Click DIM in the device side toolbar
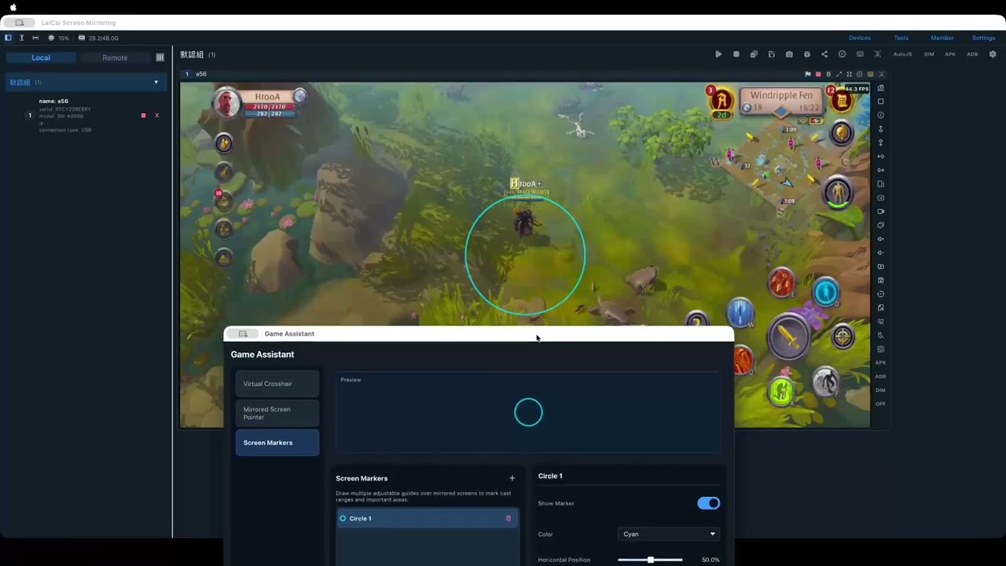The width and height of the screenshot is (1006, 566). 880,390
